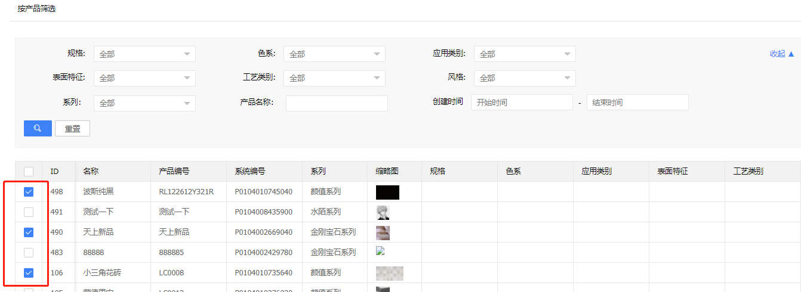The image size is (801, 292).
Task: Click 水陌系列 series cell
Action: click(326, 212)
